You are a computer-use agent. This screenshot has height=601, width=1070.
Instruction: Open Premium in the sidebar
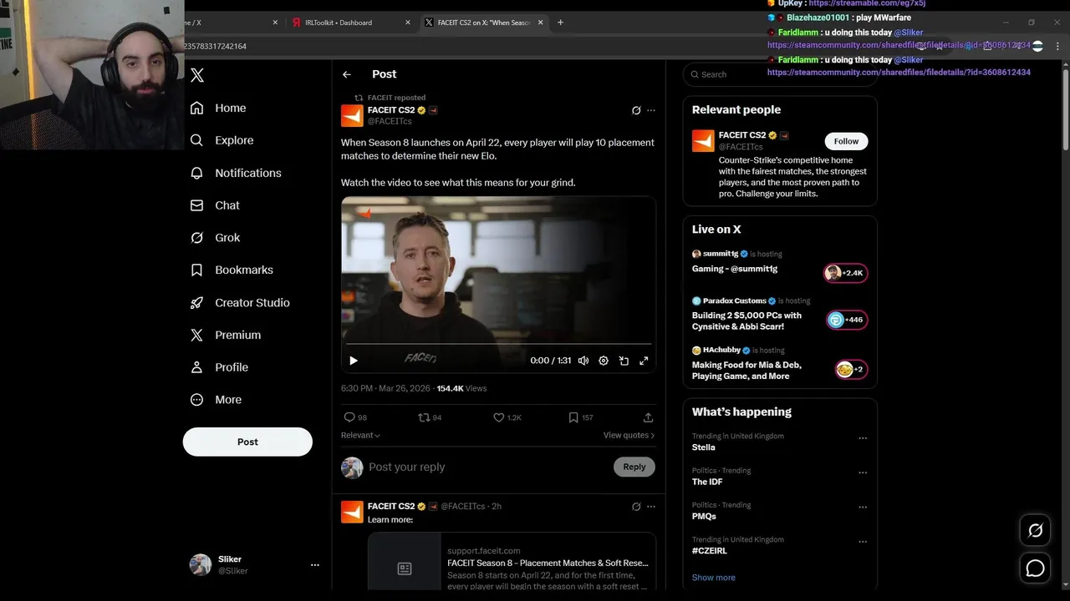pyautogui.click(x=226, y=335)
